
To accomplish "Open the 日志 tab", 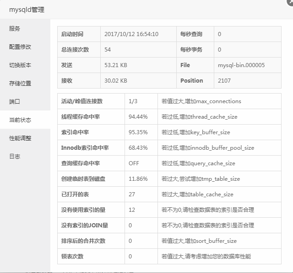I will point(25,156).
